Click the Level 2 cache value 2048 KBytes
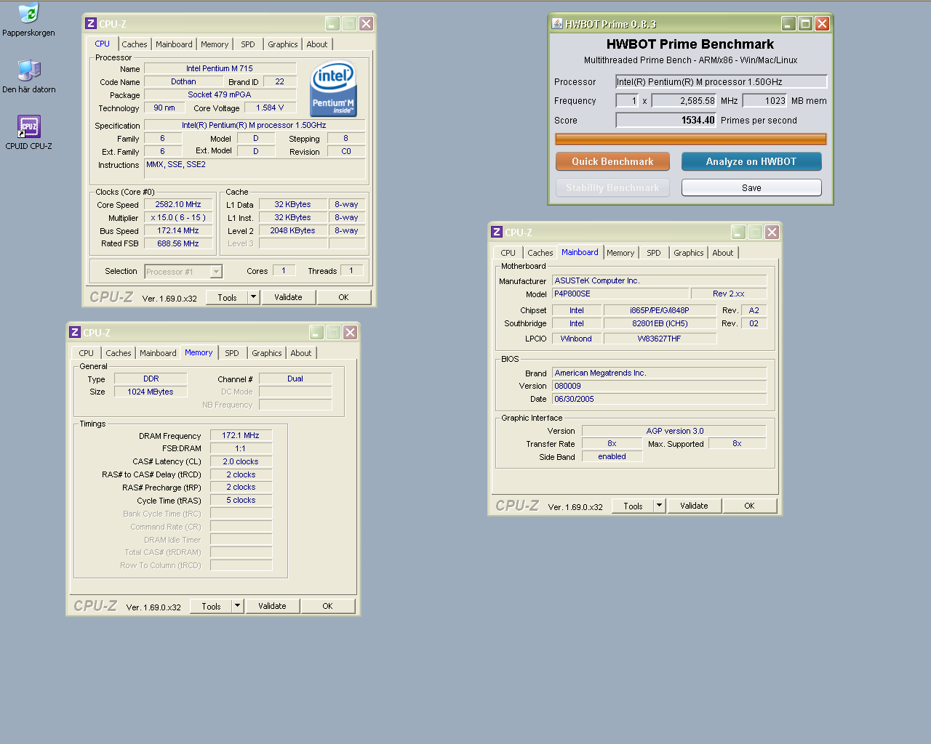The image size is (931, 744). pyautogui.click(x=292, y=231)
